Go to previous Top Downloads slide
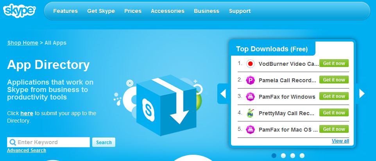Viewport: 376px width, 161px height. click(x=223, y=94)
